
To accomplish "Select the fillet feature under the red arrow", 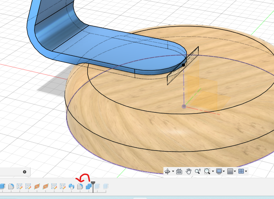I will coord(80,186).
